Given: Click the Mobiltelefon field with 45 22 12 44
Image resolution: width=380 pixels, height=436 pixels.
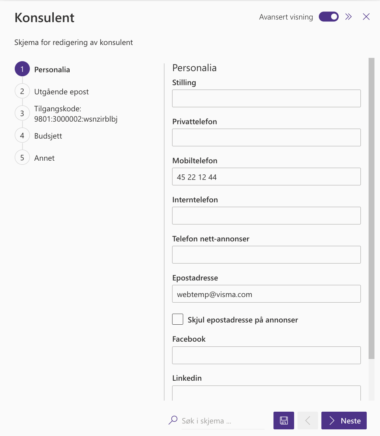Looking at the screenshot, I should 266,177.
